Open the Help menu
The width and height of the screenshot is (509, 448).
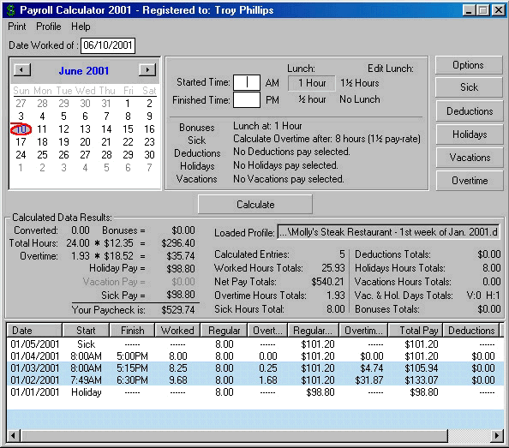(x=81, y=27)
